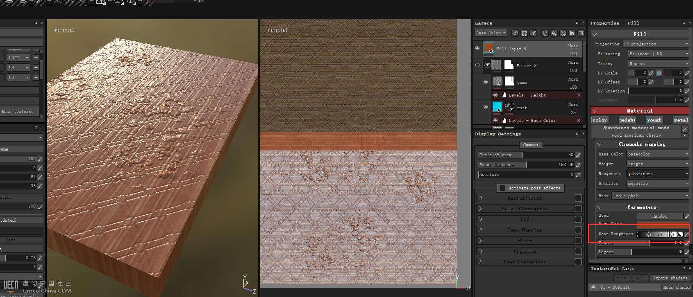Expand the Tone Mapping section

[481, 230]
